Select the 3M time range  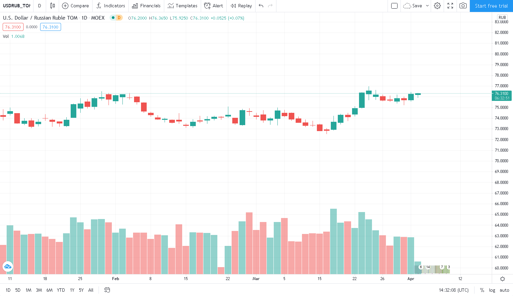point(39,290)
